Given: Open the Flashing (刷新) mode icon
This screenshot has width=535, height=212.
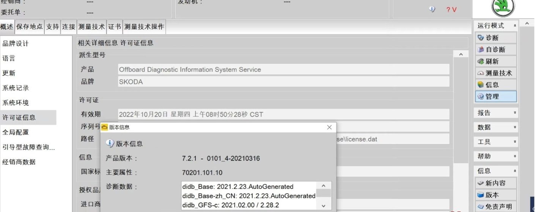Looking at the screenshot, I should point(495,61).
